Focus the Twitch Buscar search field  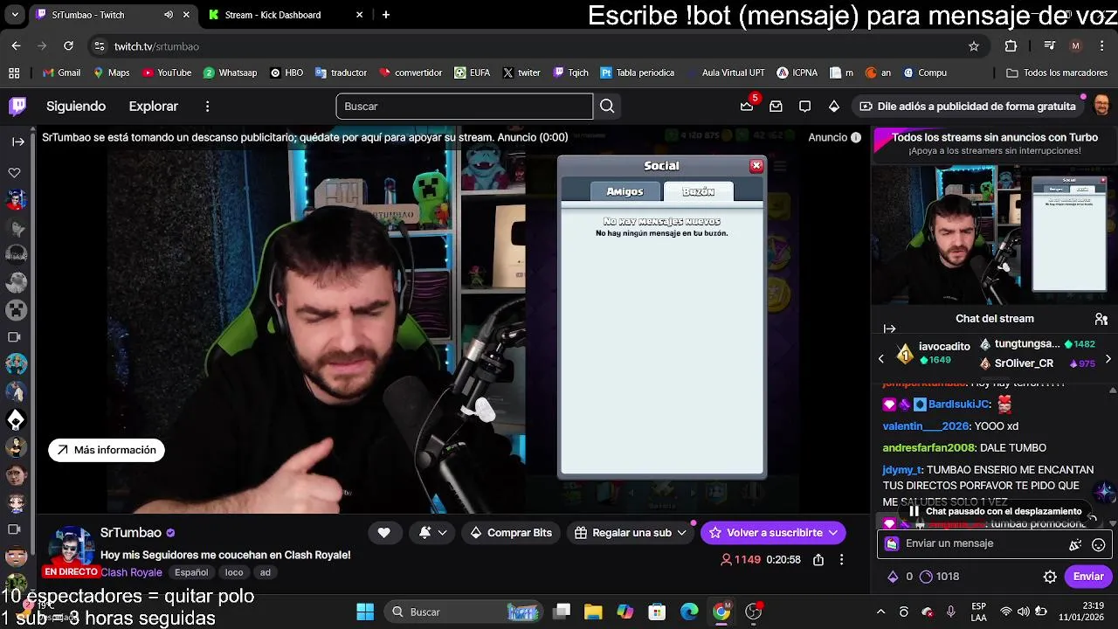pyautogui.click(x=464, y=107)
